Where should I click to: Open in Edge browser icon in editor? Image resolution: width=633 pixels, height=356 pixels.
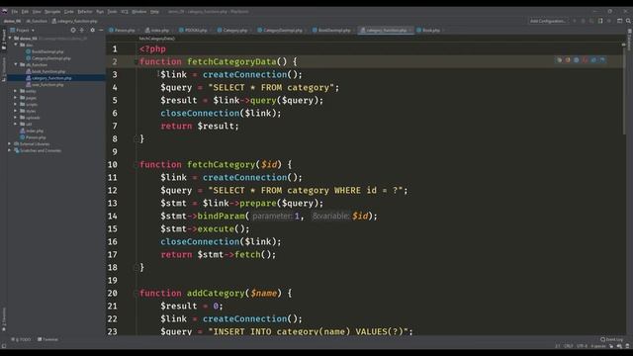coord(602,60)
